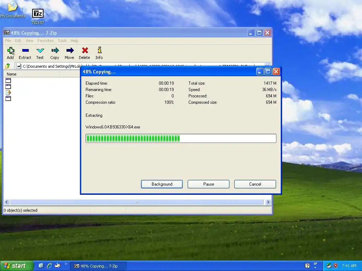Open the Favorites menu
The height and width of the screenshot is (271, 362).
click(x=46, y=41)
